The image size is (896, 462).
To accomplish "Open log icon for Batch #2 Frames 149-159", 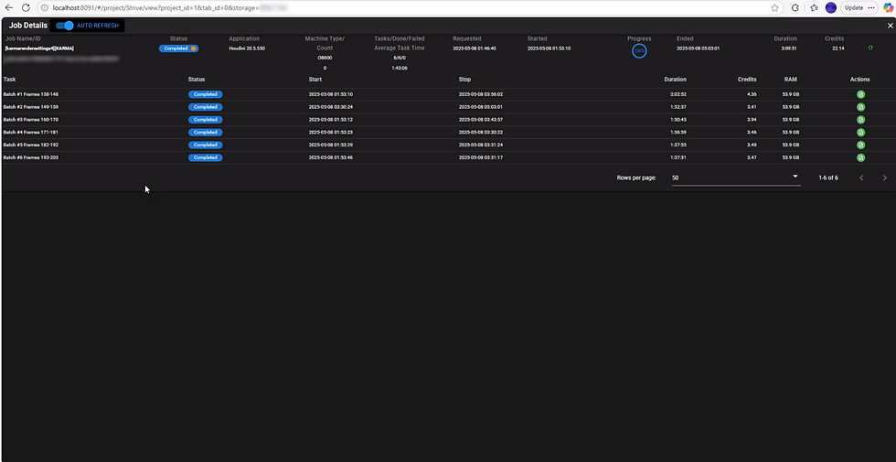I will tap(860, 107).
